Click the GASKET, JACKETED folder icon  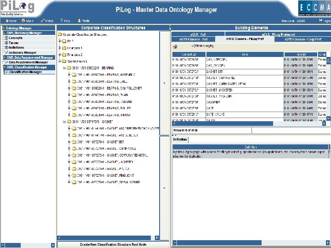tap(74, 162)
